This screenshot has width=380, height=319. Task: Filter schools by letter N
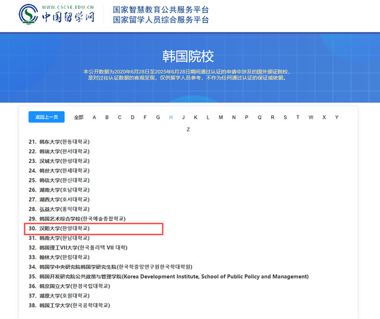tap(234, 118)
